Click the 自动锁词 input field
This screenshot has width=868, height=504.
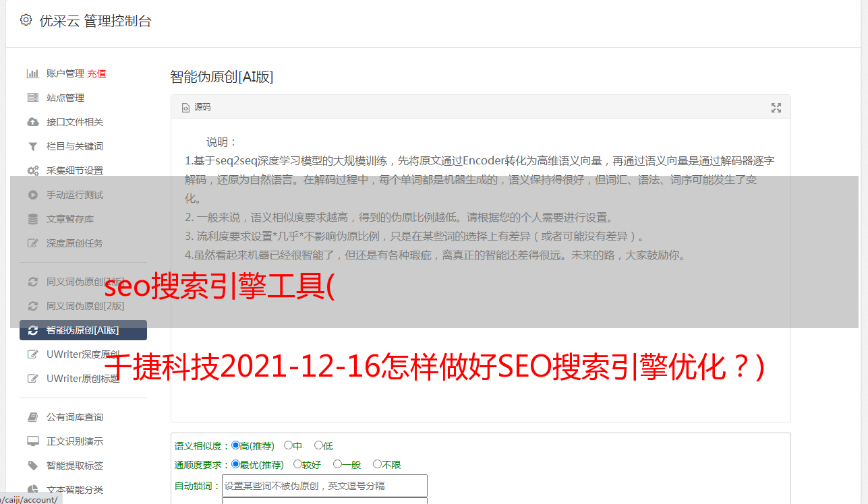point(324,486)
